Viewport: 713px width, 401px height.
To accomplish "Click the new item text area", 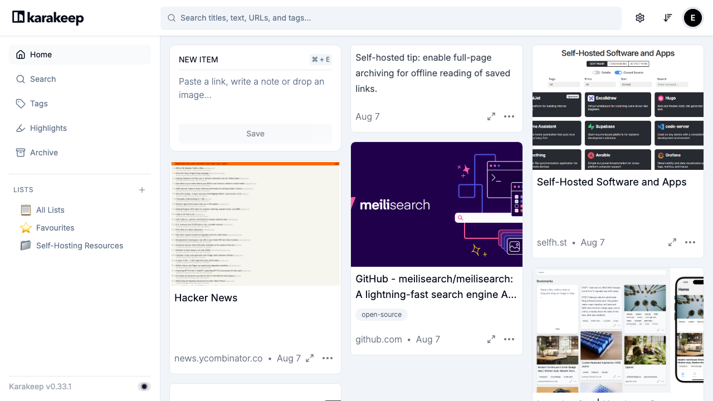I will [x=255, y=95].
